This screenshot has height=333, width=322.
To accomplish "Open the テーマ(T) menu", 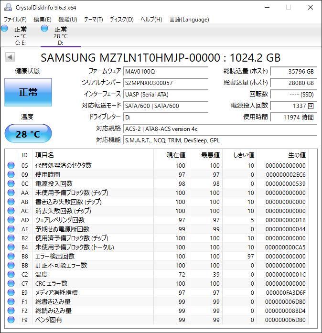I will 93,20.
